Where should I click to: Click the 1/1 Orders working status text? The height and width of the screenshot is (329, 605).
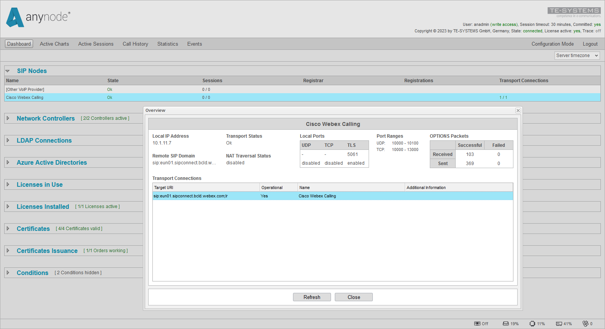106,251
